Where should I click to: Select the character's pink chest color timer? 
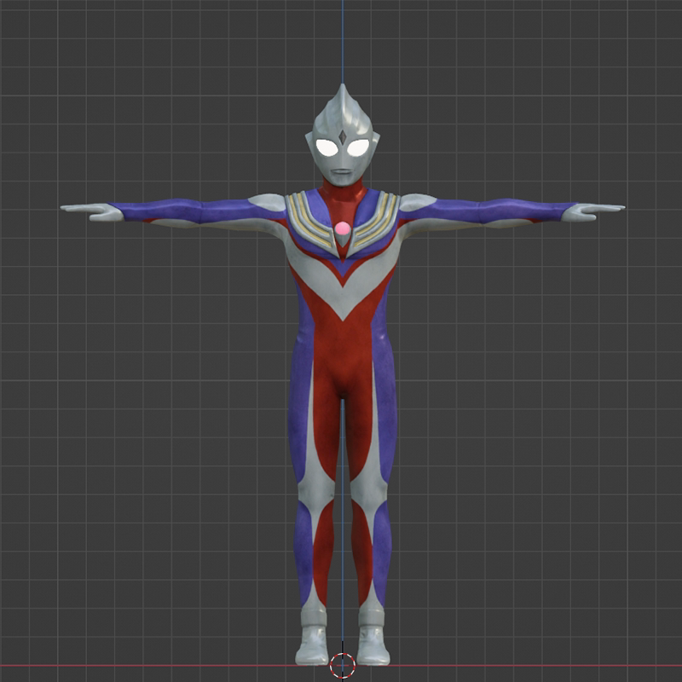coord(343,228)
